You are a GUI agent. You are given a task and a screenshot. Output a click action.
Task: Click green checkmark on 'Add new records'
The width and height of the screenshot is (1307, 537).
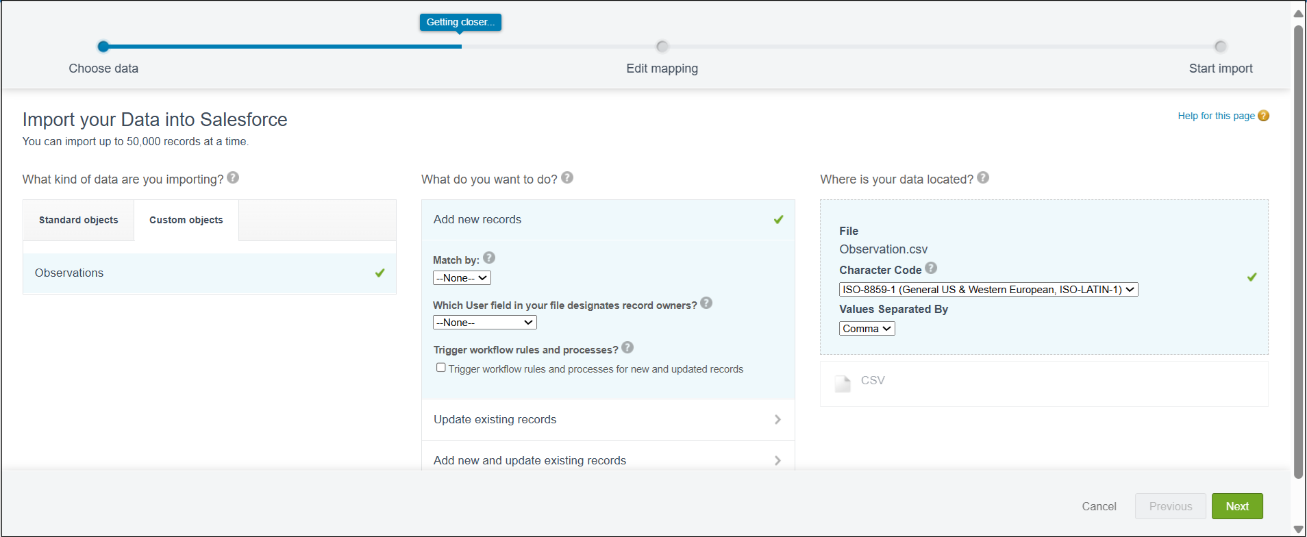tap(779, 220)
